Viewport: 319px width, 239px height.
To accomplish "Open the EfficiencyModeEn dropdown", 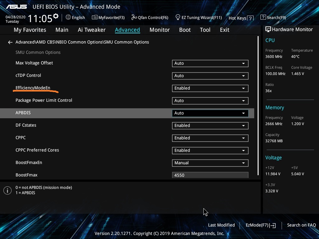I will point(210,88).
